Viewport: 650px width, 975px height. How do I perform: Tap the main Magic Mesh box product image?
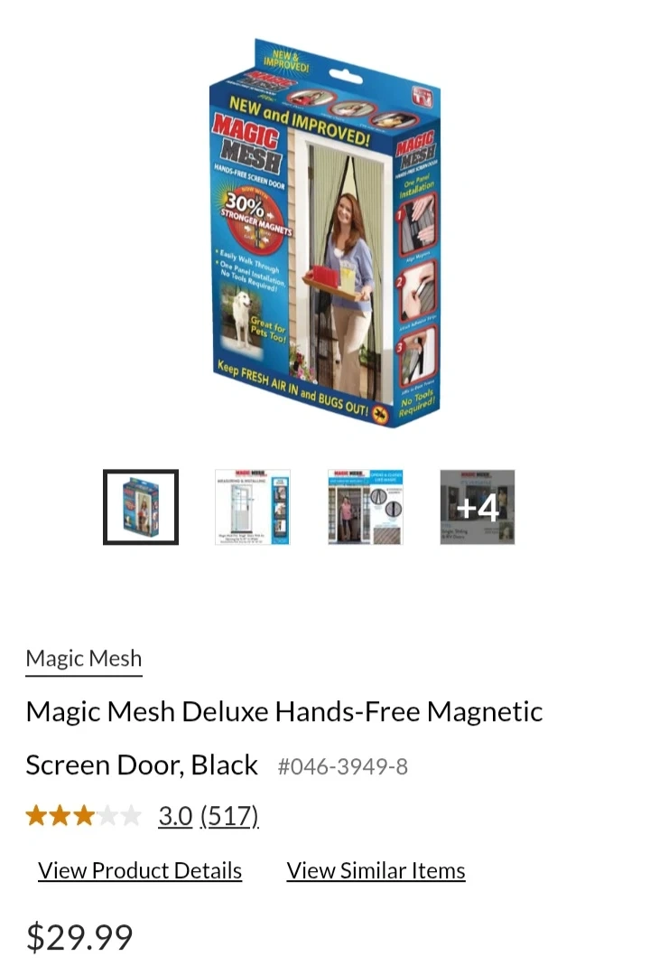tap(325, 233)
